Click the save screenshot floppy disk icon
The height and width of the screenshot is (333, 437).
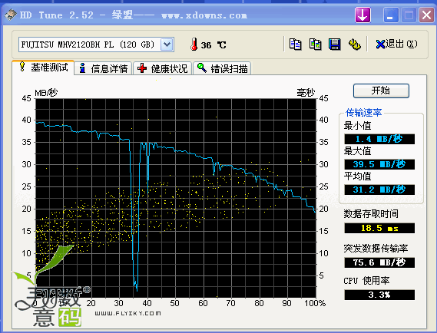click(334, 45)
